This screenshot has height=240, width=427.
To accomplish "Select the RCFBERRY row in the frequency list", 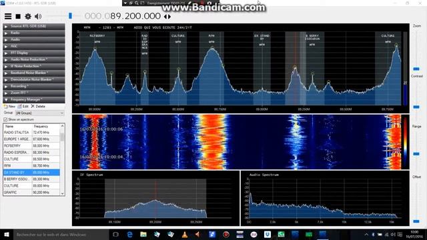I will click(x=31, y=146).
